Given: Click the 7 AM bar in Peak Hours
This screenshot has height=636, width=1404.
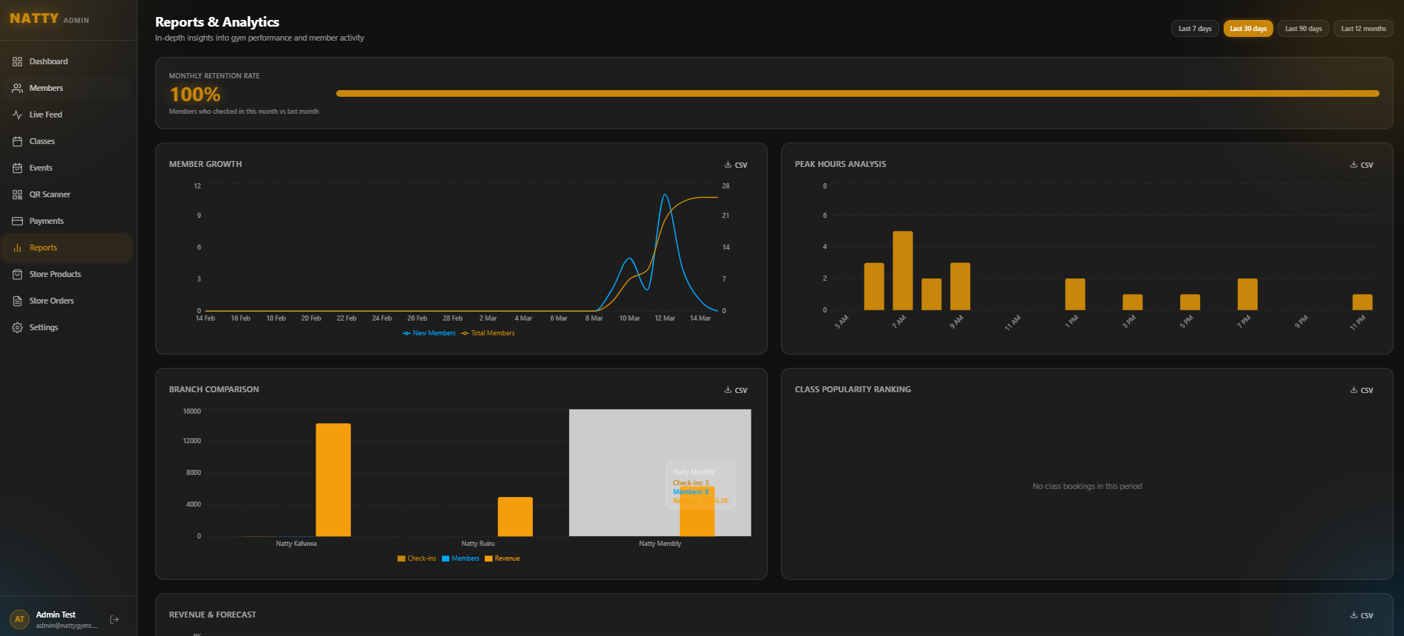Looking at the screenshot, I should 902,271.
